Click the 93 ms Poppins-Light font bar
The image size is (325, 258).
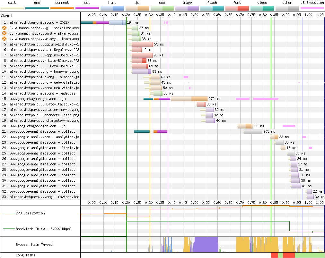(142, 44)
